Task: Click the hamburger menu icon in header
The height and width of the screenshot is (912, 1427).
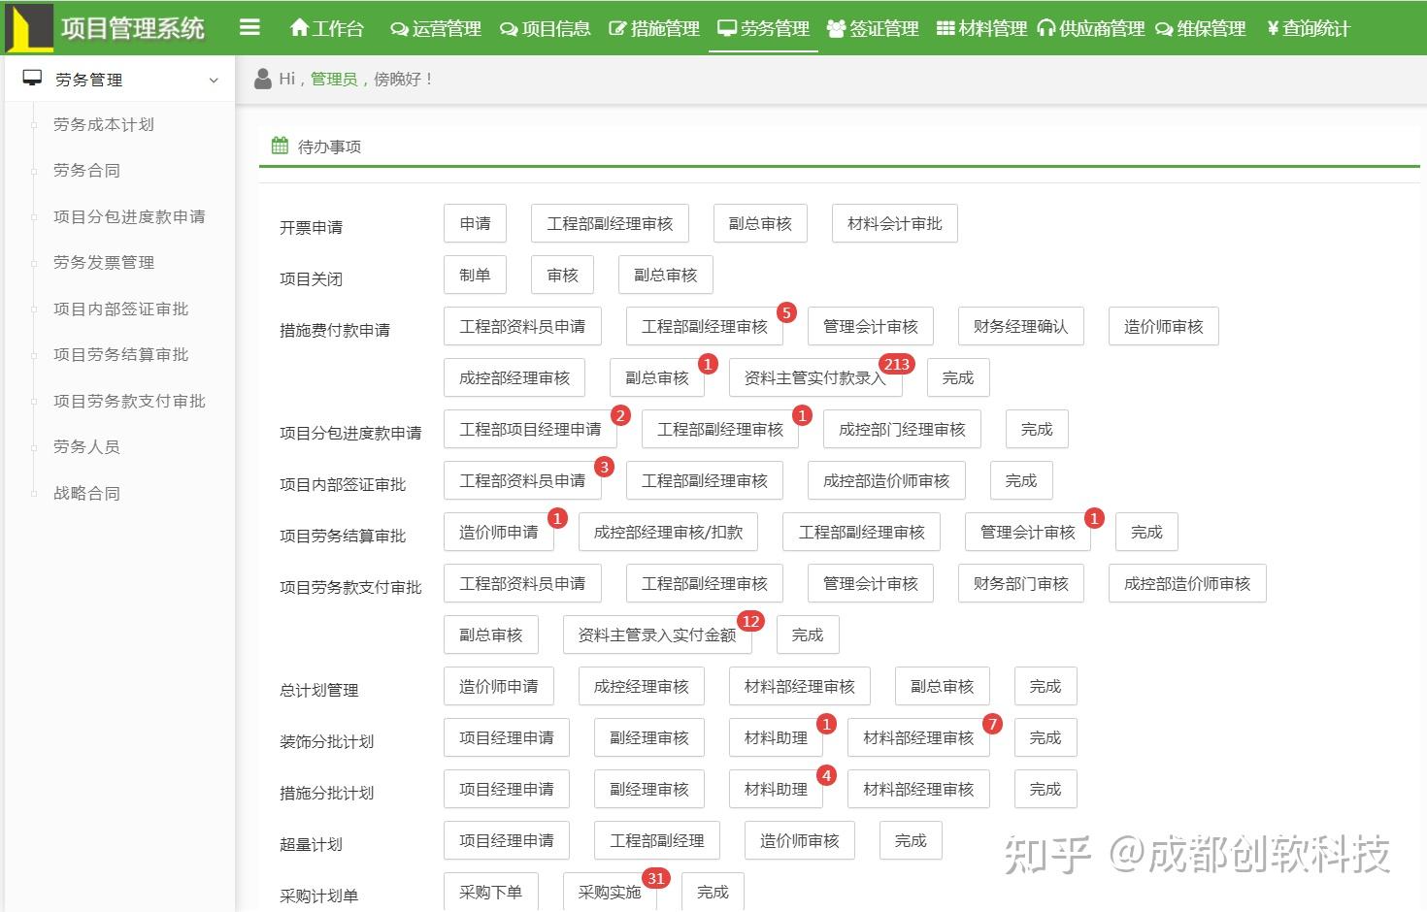Action: pos(249,27)
